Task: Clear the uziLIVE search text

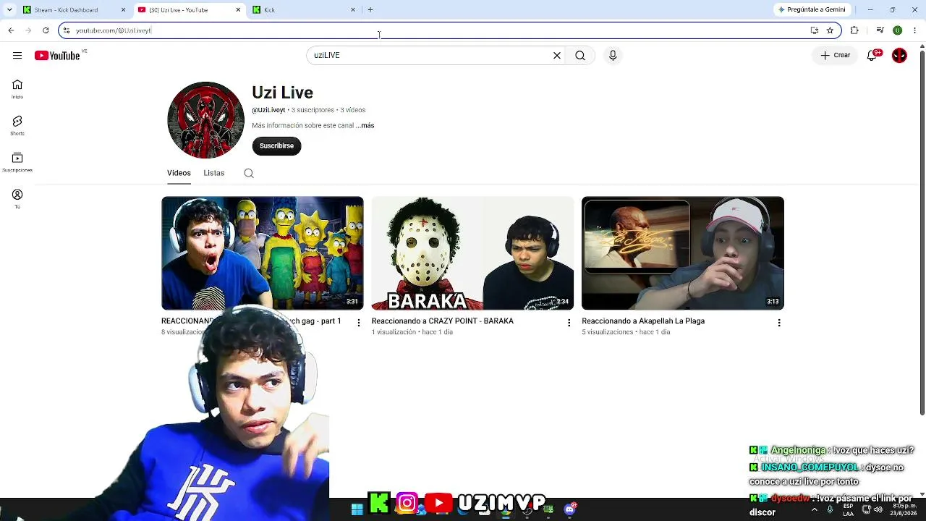Action: 557,56
